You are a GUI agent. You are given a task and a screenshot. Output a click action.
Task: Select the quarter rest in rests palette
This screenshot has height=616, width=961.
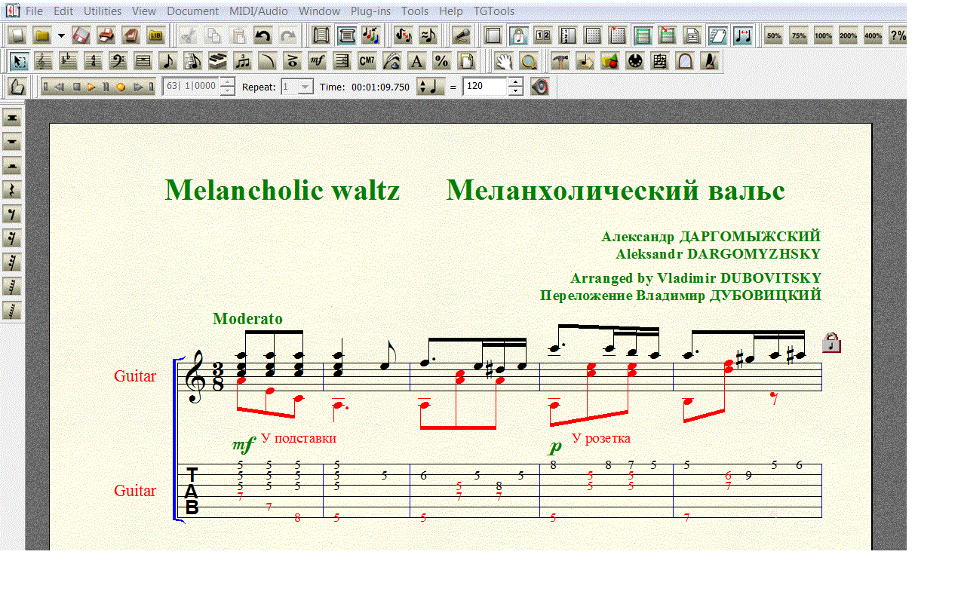click(x=12, y=191)
